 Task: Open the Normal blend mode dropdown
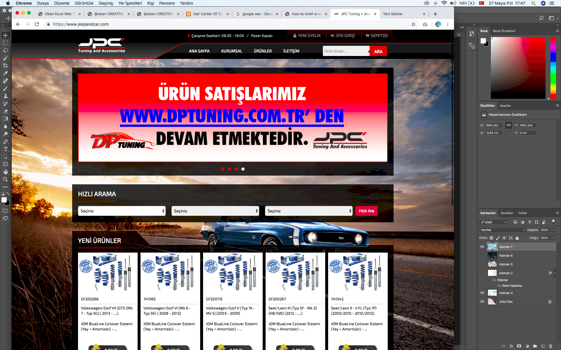[x=502, y=230]
